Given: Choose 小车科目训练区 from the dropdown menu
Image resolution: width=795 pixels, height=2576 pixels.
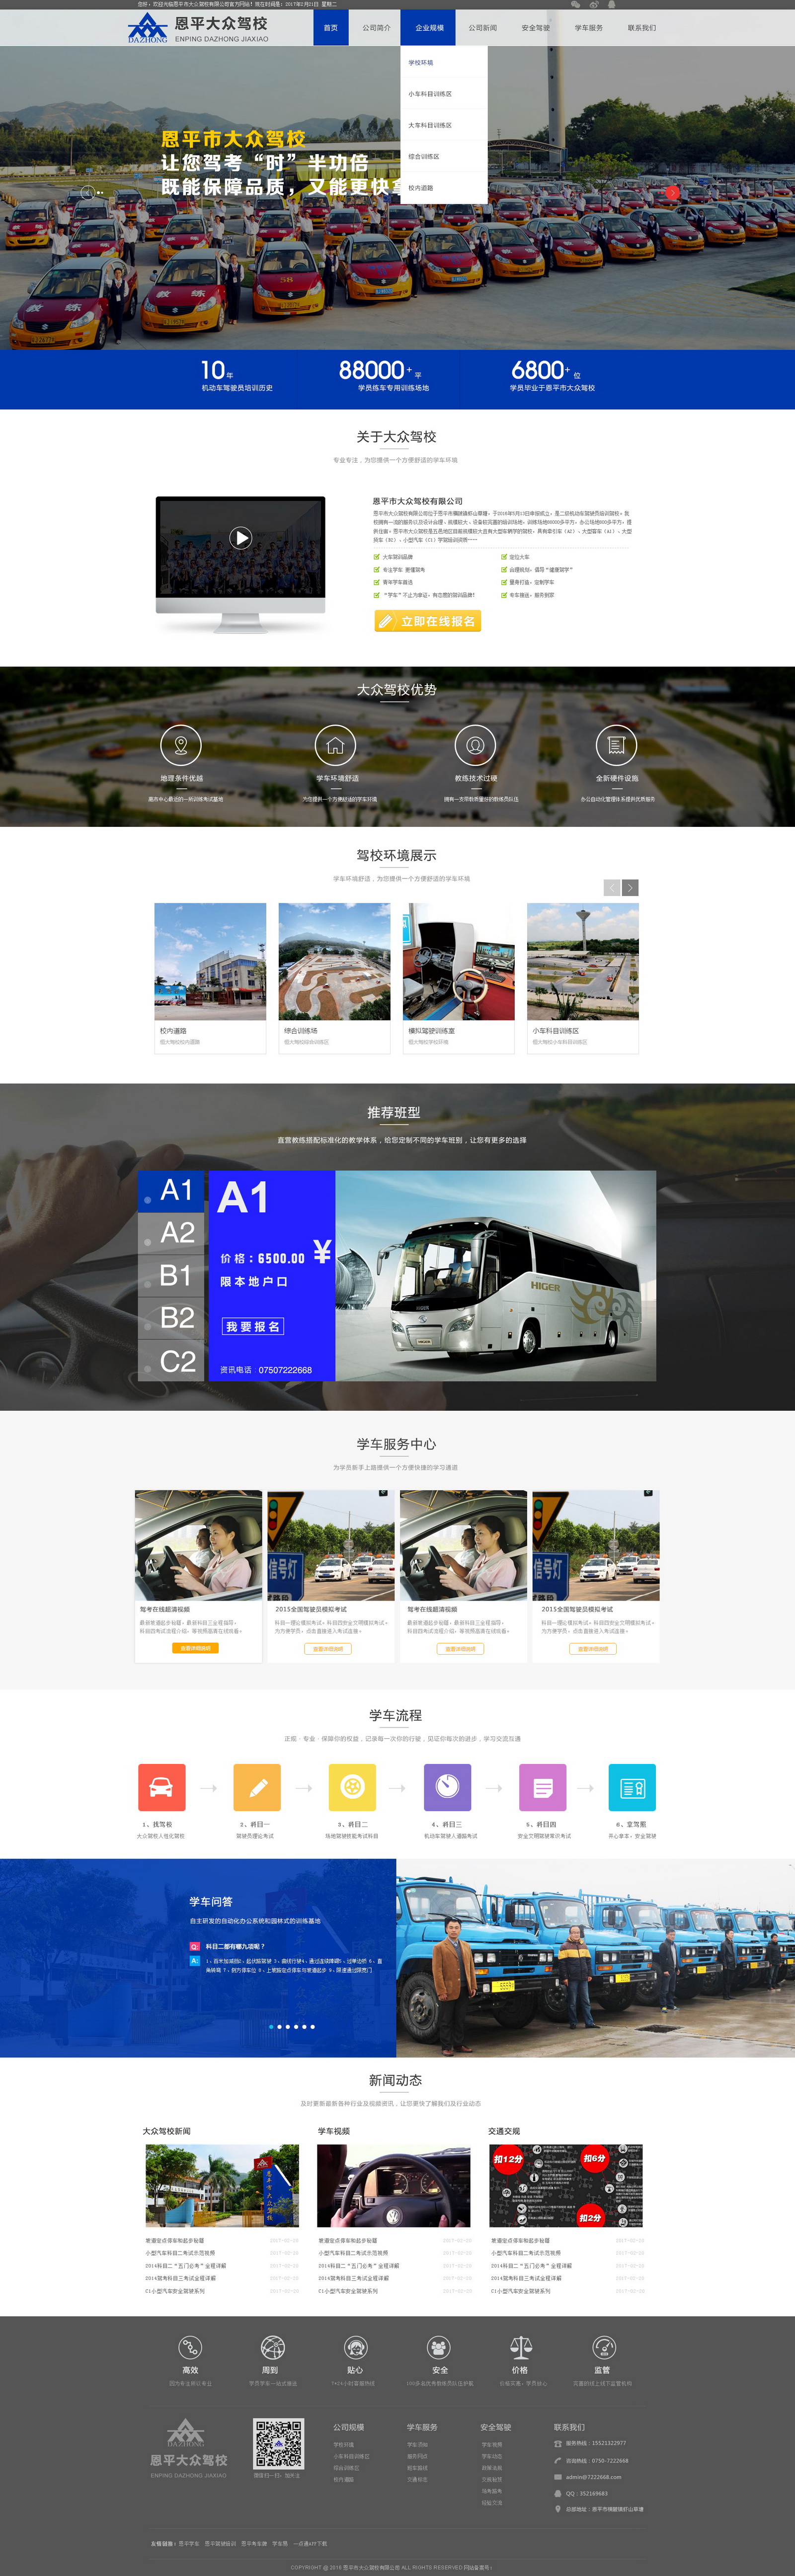Looking at the screenshot, I should tap(430, 94).
